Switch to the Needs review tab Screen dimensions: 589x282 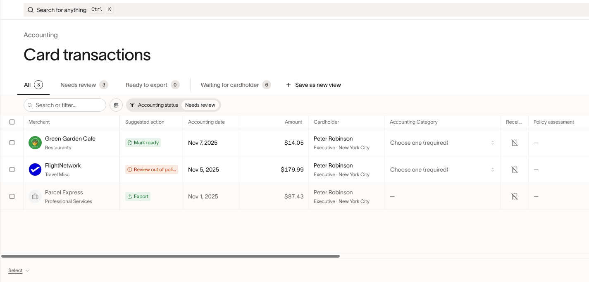coord(84,85)
